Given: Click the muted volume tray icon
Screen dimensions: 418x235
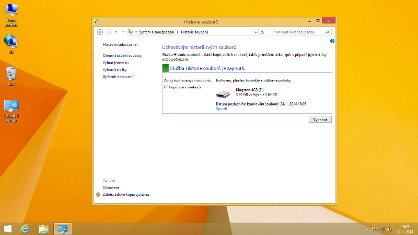Looking at the screenshot, I should (x=390, y=229).
